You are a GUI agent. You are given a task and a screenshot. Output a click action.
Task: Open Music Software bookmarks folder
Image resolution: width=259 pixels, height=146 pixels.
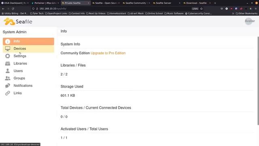click(x=174, y=13)
